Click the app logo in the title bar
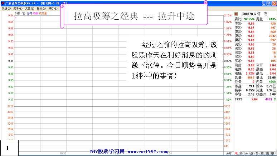Viewport: 277px width, 156px height. coord(2,2)
